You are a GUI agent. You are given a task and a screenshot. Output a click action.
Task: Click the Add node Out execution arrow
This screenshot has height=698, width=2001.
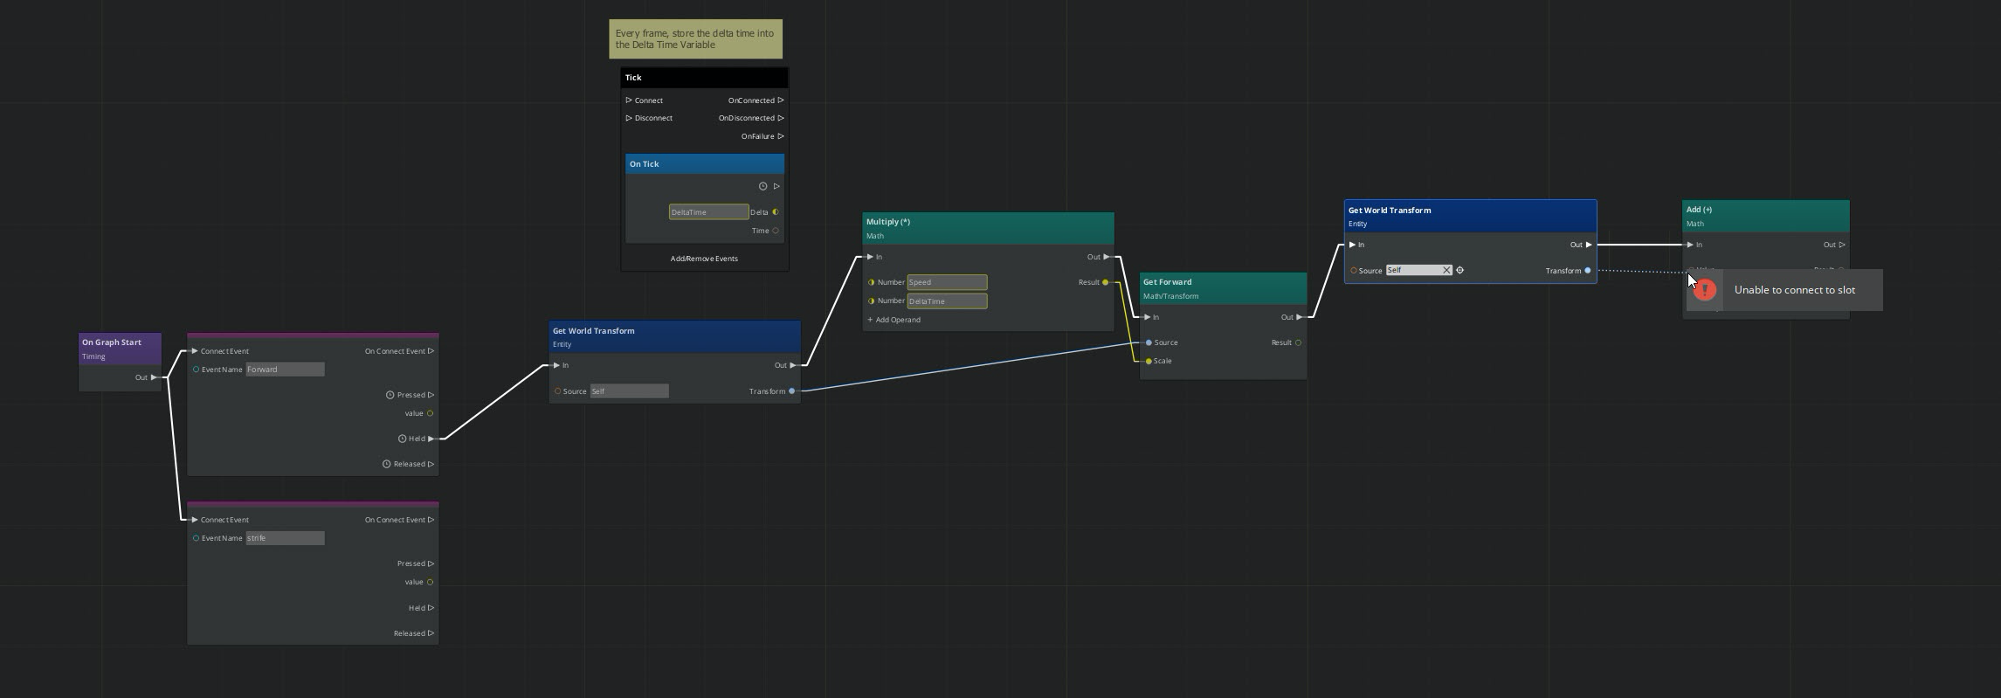(1842, 245)
